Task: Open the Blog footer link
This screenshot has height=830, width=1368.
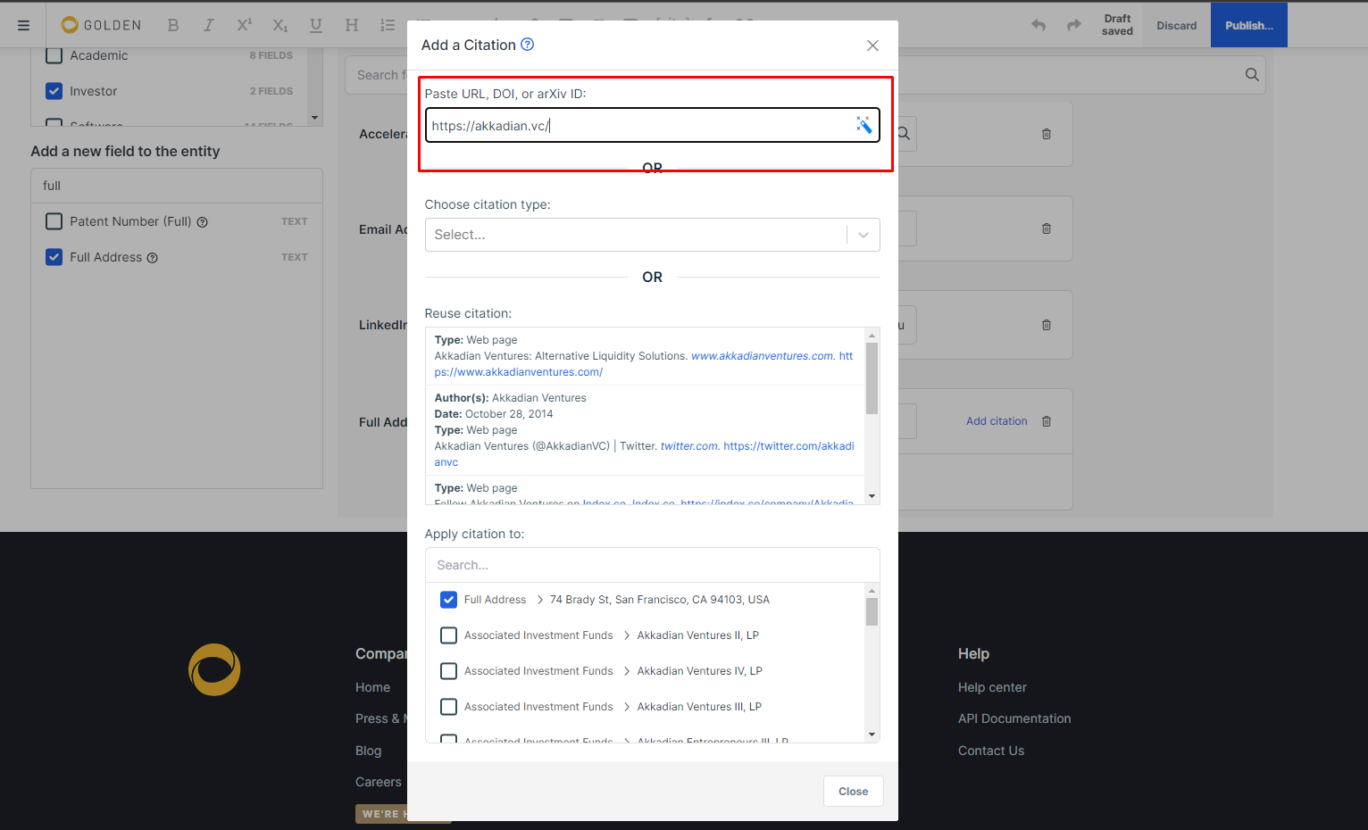Action: tap(368, 751)
